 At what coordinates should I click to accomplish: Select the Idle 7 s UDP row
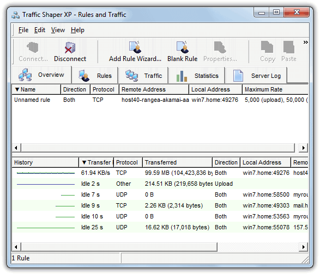pyautogui.click(x=160, y=194)
